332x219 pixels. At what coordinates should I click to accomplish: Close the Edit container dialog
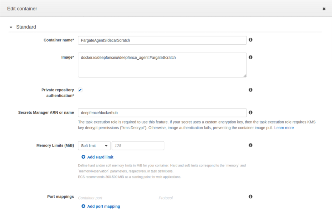324,9
